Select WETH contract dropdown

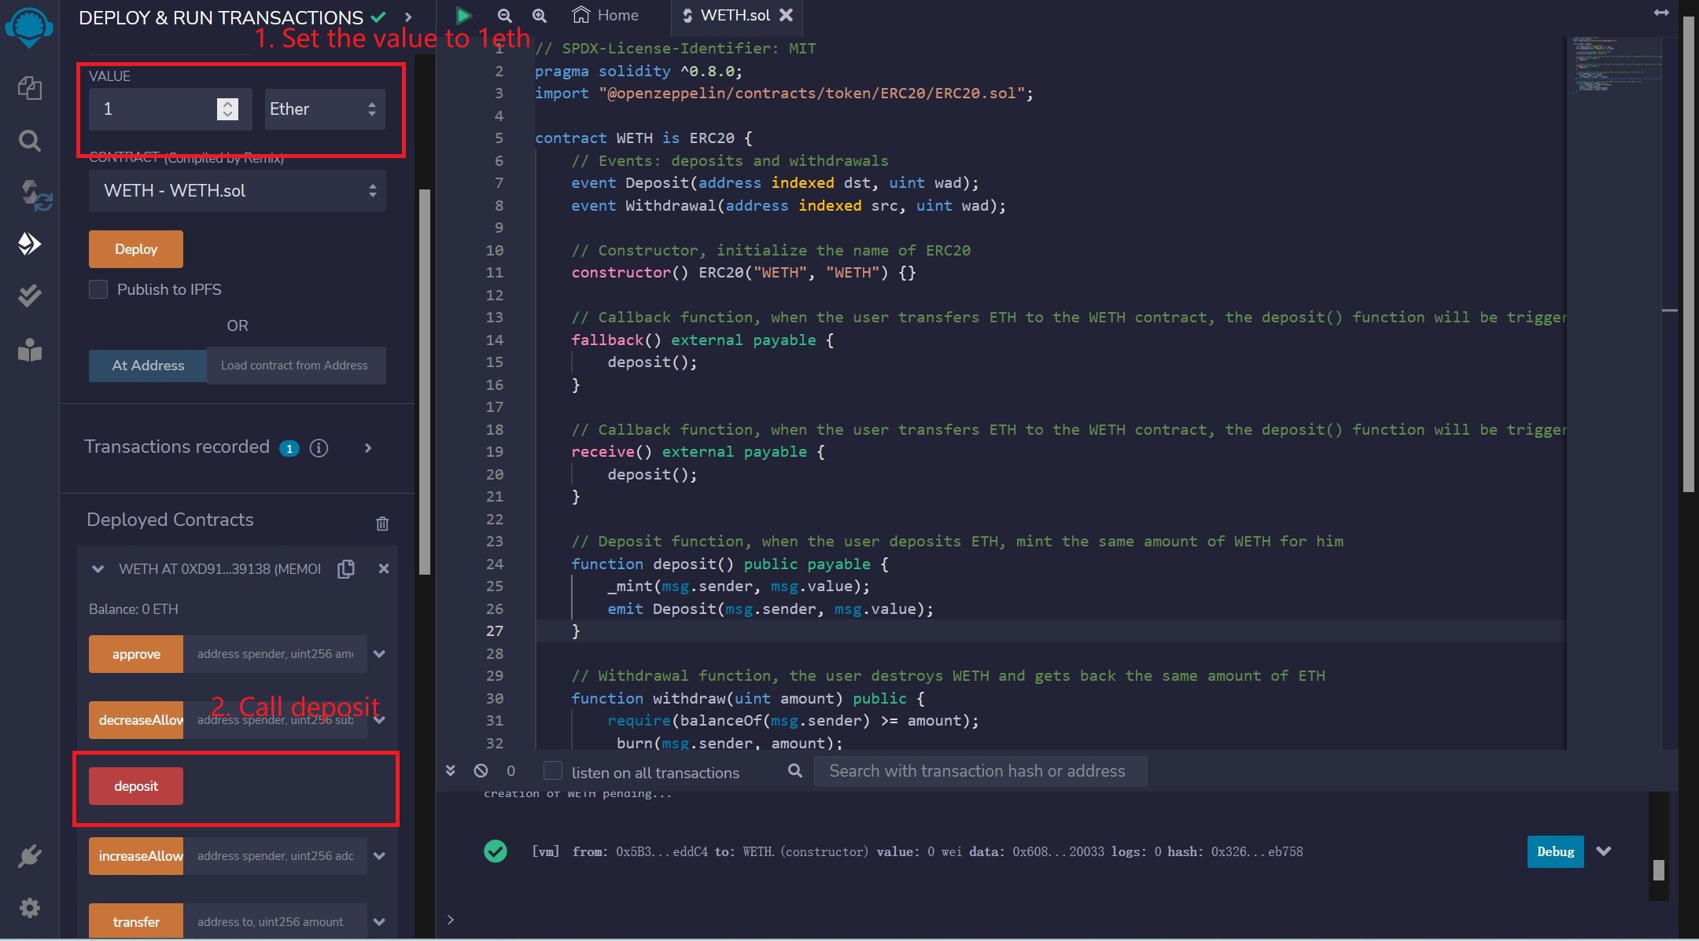(x=237, y=190)
